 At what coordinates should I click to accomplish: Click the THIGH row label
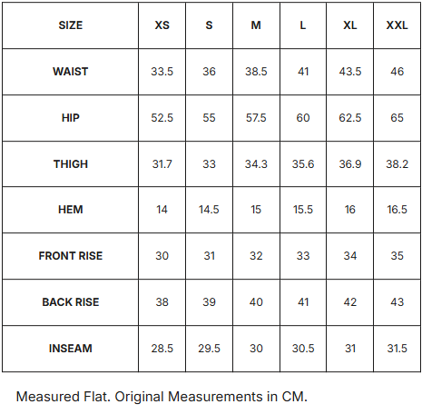coord(71,164)
